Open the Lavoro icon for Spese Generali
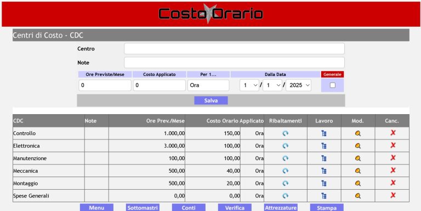The width and height of the screenshot is (421, 211). coord(324,196)
